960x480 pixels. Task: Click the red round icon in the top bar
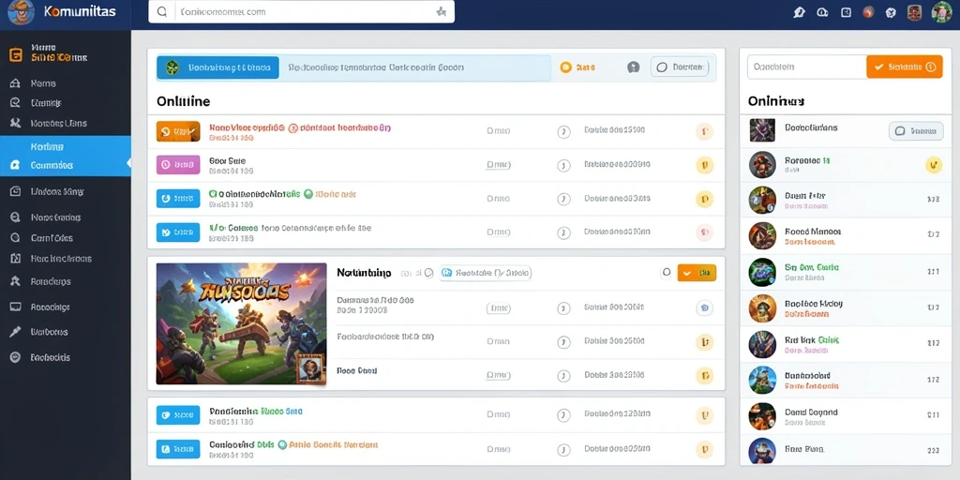coord(868,12)
